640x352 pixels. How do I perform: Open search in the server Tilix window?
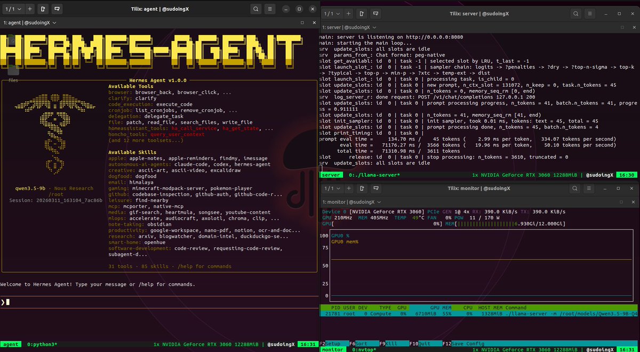[576, 13]
